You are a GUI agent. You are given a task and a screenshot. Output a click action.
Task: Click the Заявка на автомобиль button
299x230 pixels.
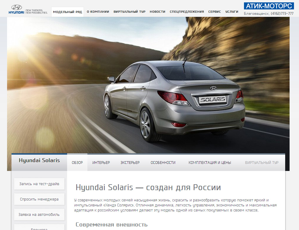click(x=39, y=215)
